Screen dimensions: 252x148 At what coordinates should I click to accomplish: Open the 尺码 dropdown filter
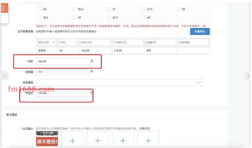(68, 42)
